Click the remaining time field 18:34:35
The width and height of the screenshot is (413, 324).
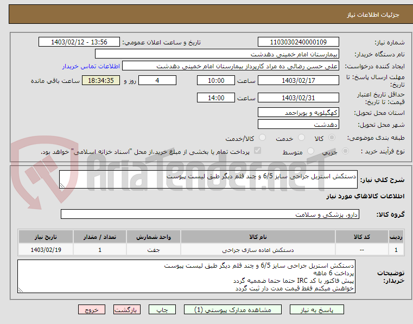(x=101, y=81)
